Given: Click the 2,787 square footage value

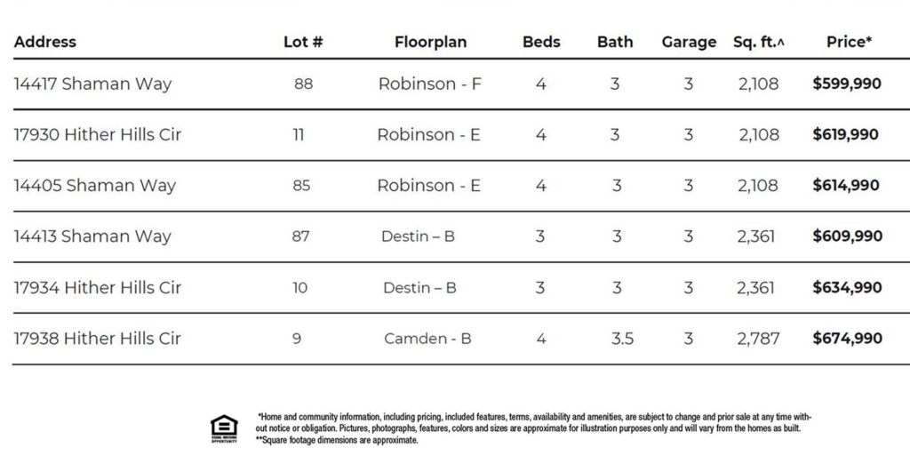Looking at the screenshot, I should 758,339.
